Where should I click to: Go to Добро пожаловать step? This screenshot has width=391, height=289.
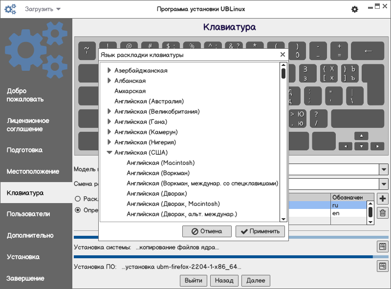click(36, 95)
